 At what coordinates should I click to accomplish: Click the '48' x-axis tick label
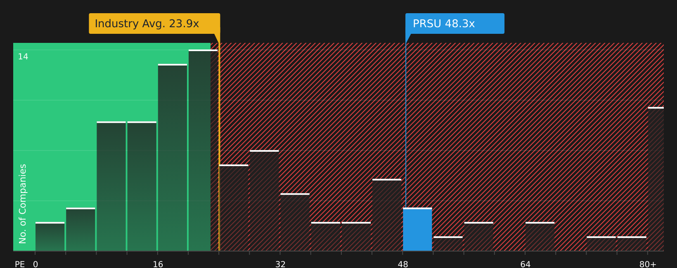[x=403, y=264]
